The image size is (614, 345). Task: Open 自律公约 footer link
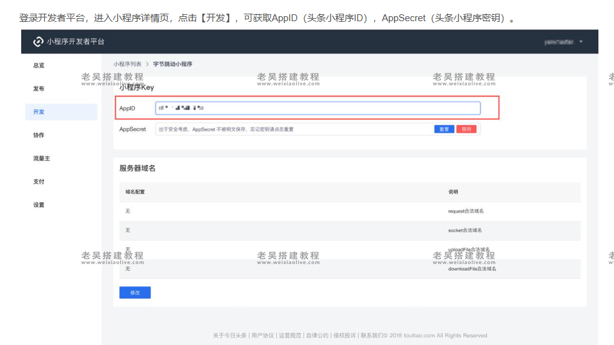[x=317, y=335]
